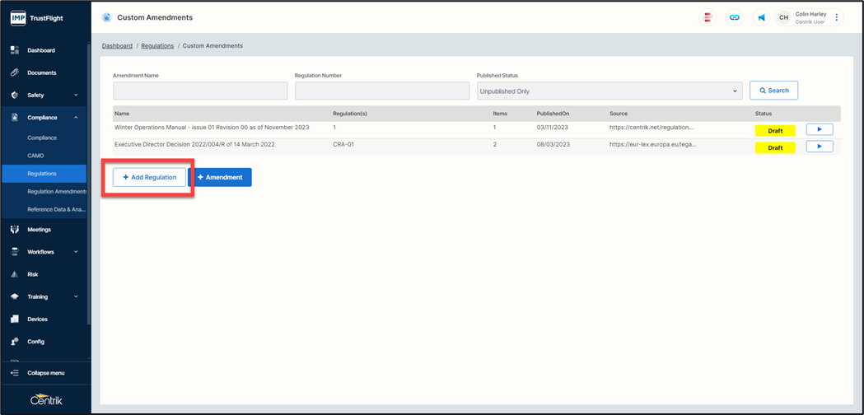
Task: Click the Regulations breadcrumb link
Action: tap(157, 46)
